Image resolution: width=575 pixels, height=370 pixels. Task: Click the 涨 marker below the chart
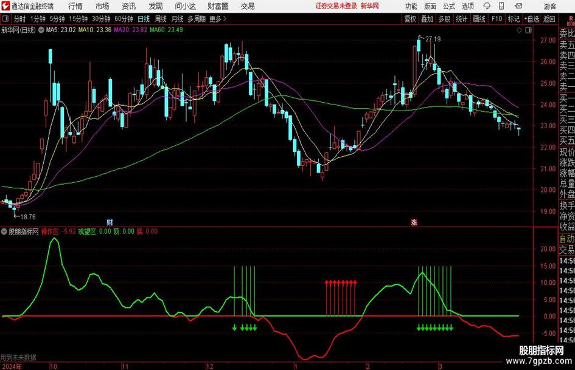[x=414, y=222]
